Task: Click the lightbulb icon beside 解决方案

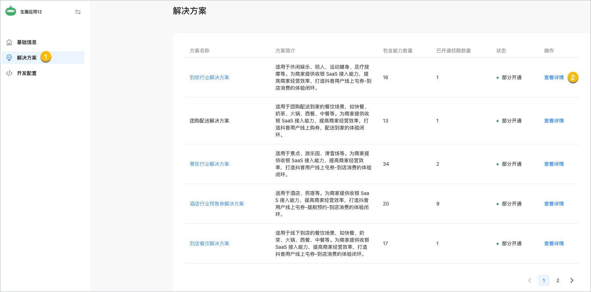Action: [x=9, y=58]
